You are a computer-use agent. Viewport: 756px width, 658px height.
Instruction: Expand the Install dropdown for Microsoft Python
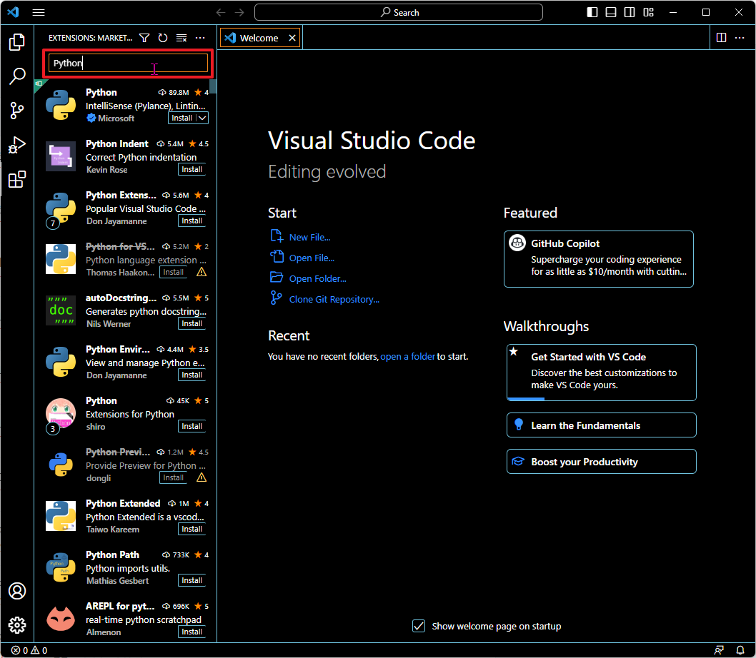pos(202,118)
